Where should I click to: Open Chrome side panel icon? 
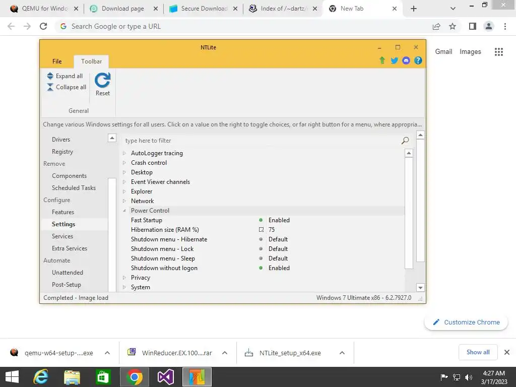coord(473,26)
